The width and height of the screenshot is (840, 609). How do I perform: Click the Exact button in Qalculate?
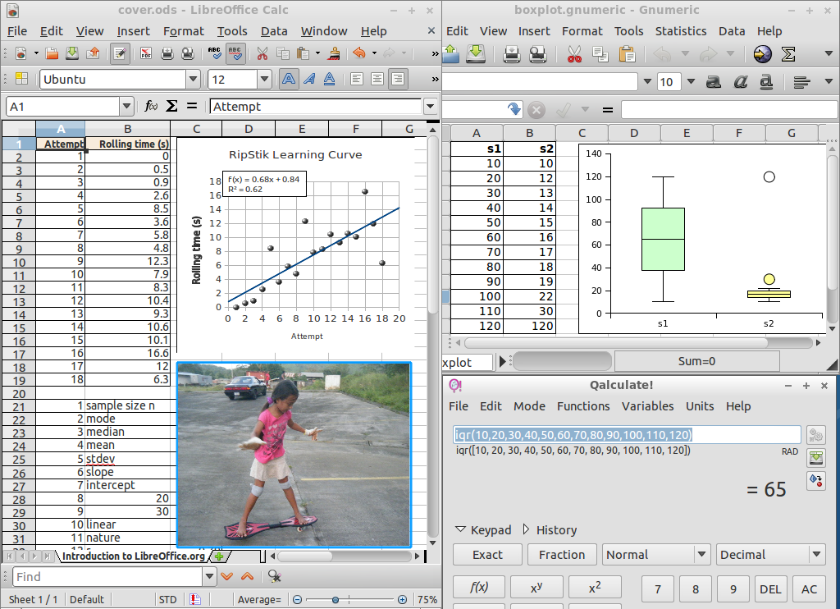pos(487,554)
